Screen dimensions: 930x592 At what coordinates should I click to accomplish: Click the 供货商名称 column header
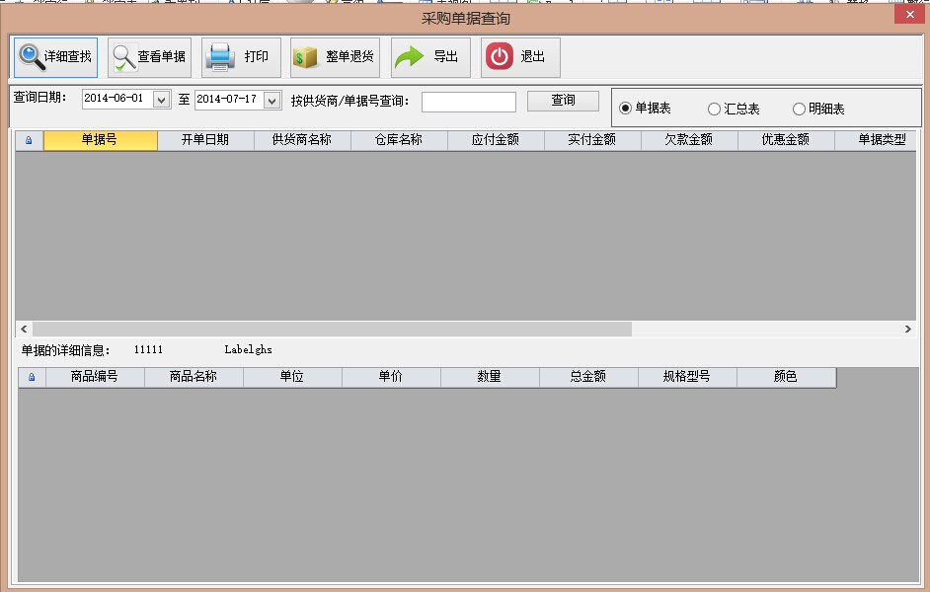[302, 140]
